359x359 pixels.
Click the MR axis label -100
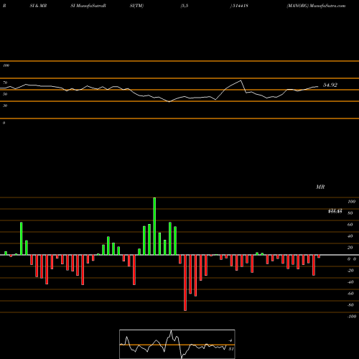352,317
